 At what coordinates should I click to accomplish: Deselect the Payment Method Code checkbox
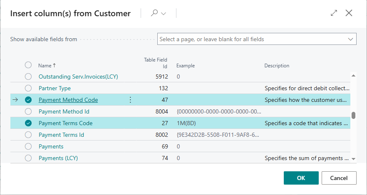[28, 100]
